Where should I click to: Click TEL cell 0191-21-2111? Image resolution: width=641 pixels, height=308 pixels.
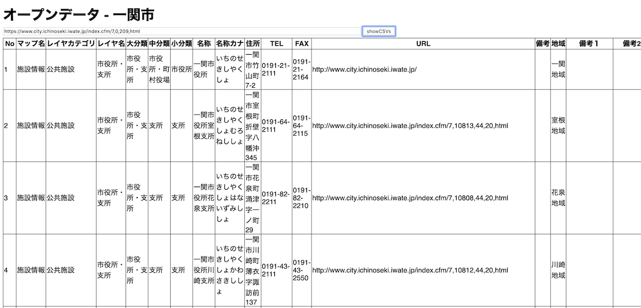[x=276, y=69]
